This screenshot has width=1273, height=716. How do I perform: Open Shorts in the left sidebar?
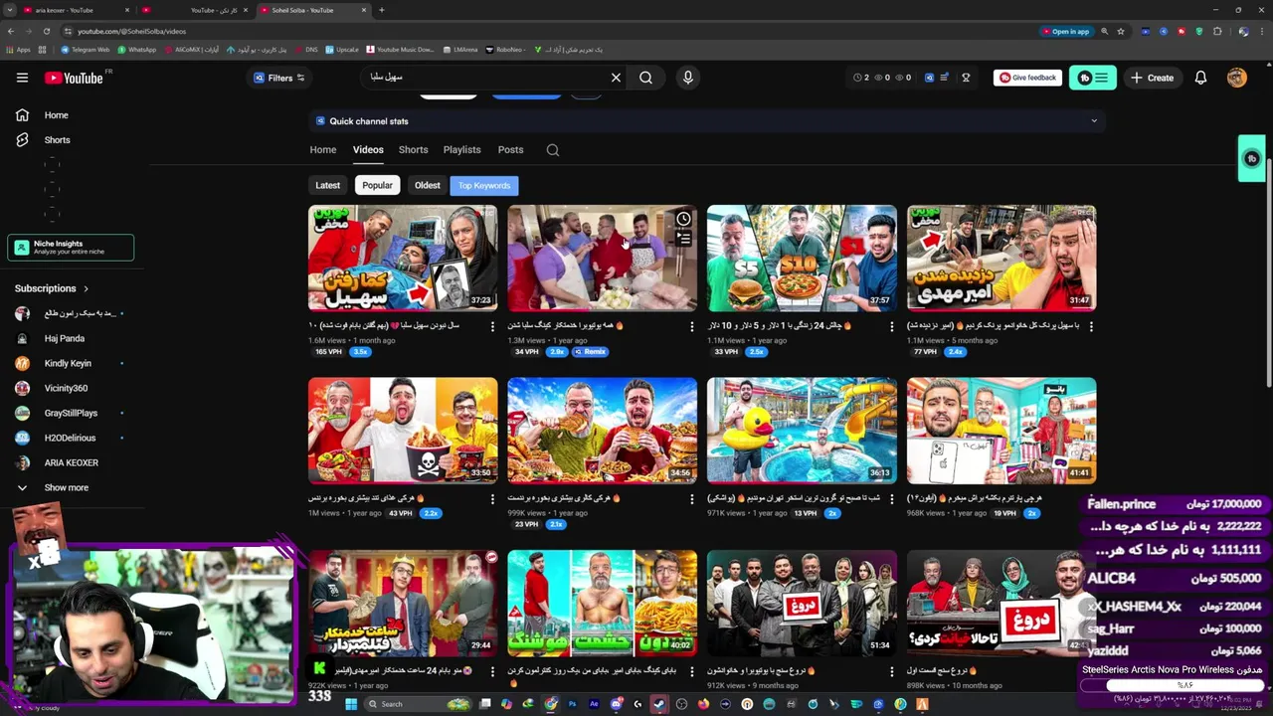(57, 140)
